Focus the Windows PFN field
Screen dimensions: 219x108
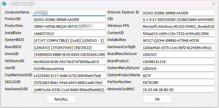click(178, 26)
